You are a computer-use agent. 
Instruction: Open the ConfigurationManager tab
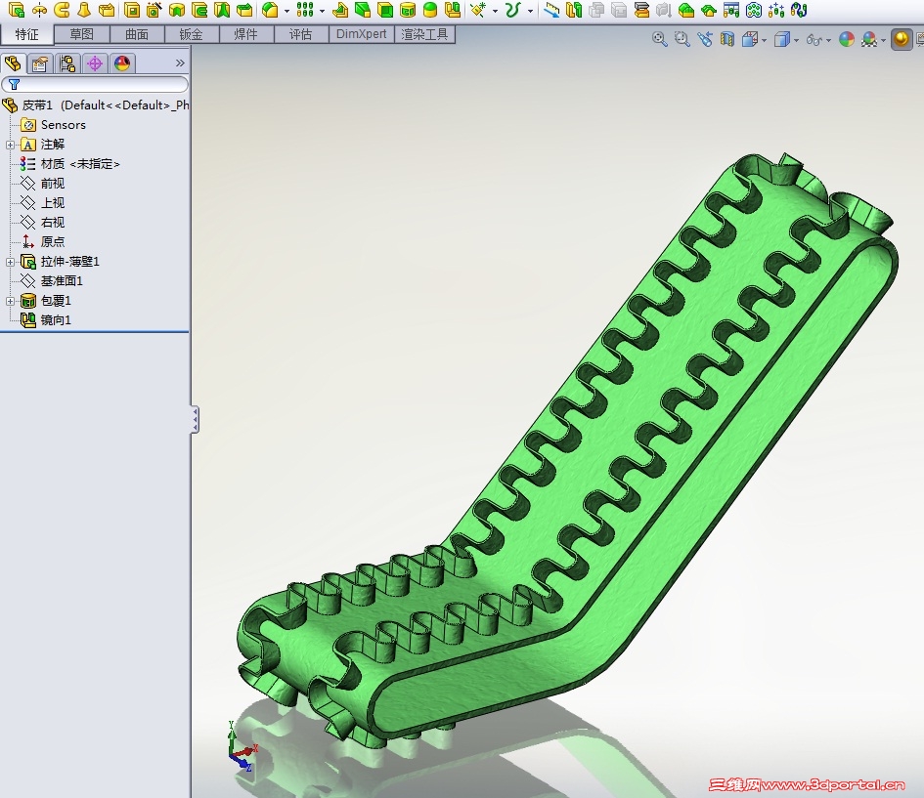click(x=67, y=63)
